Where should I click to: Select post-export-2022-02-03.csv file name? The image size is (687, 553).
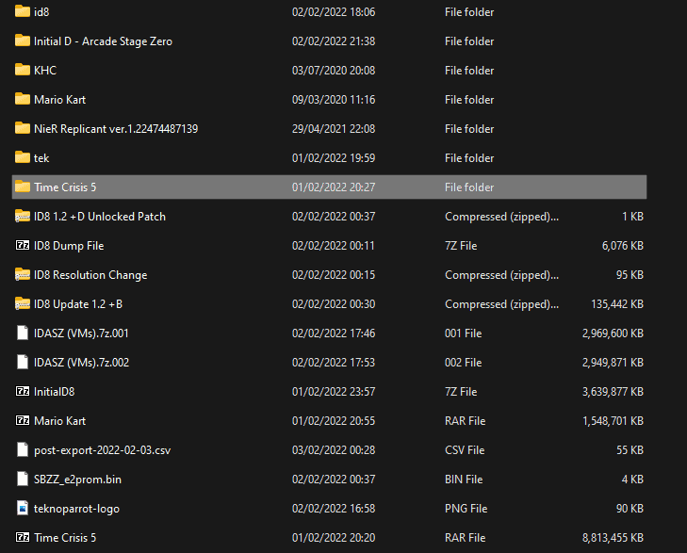[102, 450]
